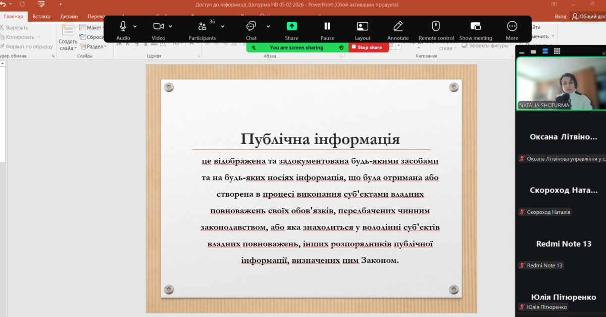This screenshot has height=317, width=606.
Task: Mute microphone using Zoom Audio icon
Action: tap(123, 26)
